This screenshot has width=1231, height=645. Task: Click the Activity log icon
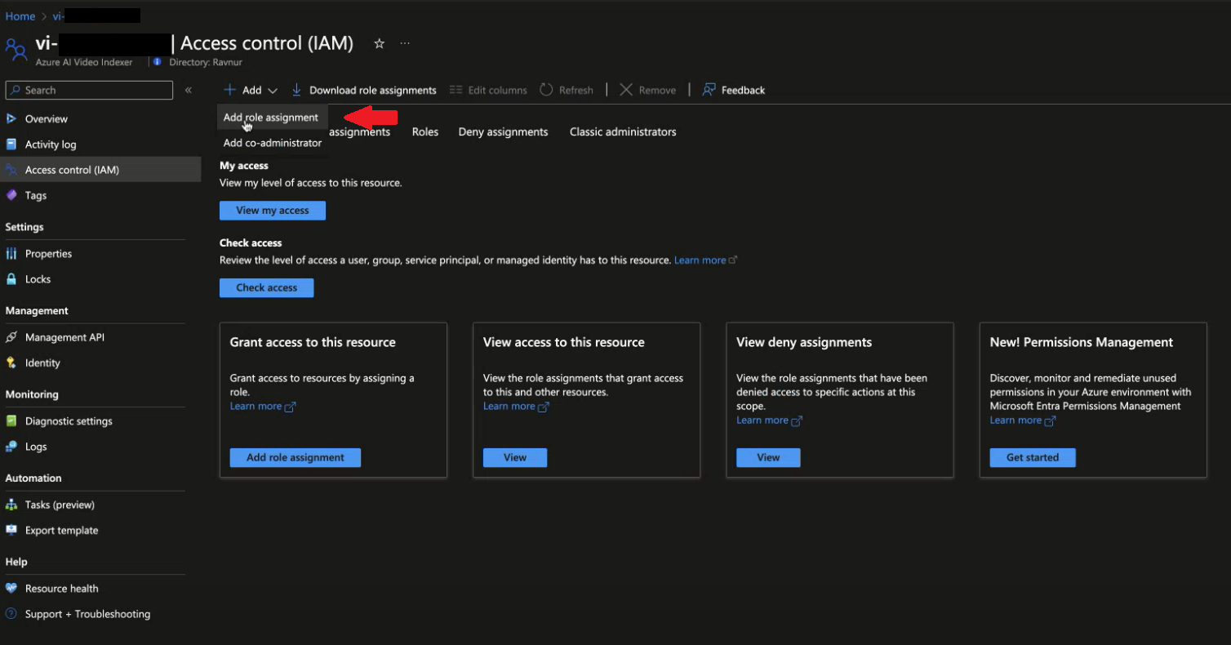(x=11, y=145)
